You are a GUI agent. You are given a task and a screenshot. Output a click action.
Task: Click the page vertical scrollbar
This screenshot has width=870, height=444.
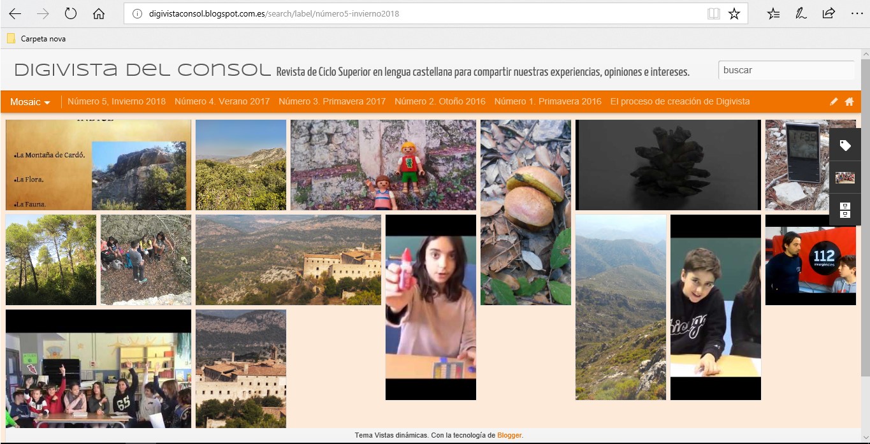(865, 217)
